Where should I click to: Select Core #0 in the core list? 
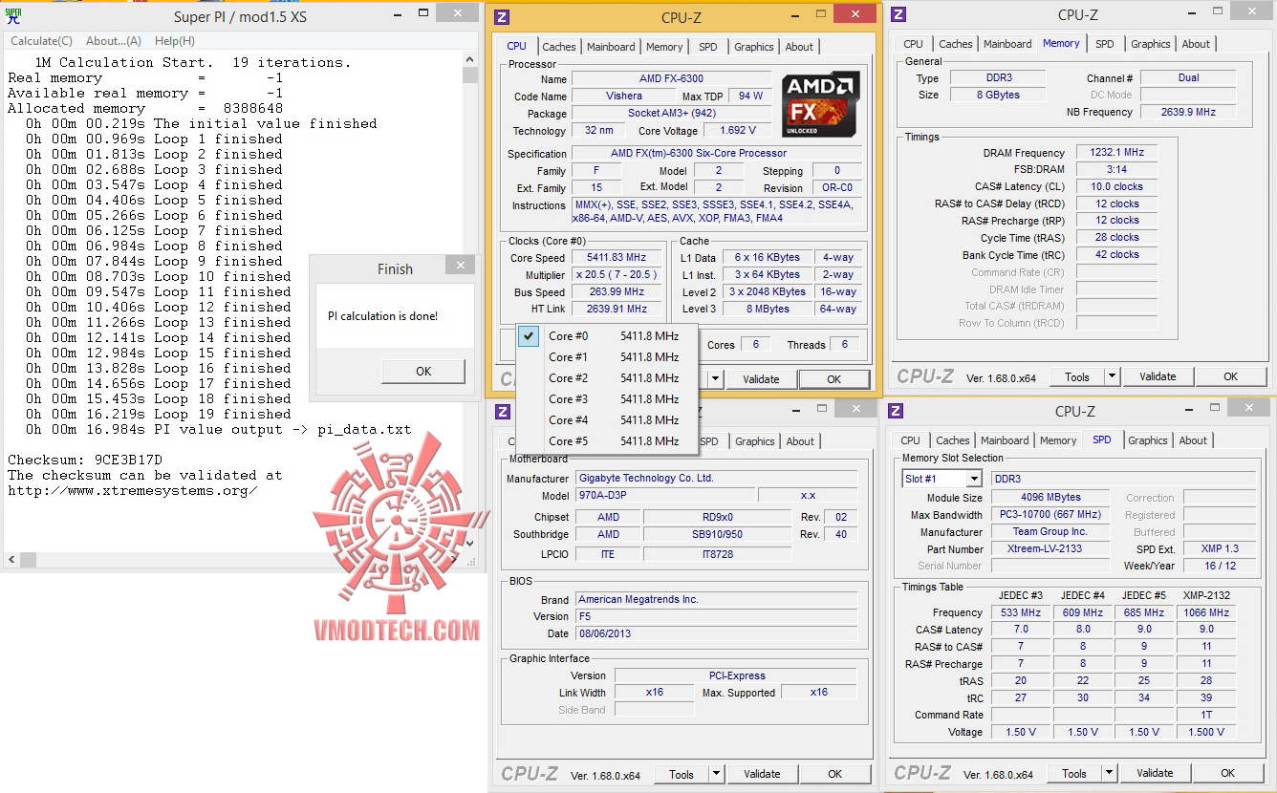coord(607,336)
